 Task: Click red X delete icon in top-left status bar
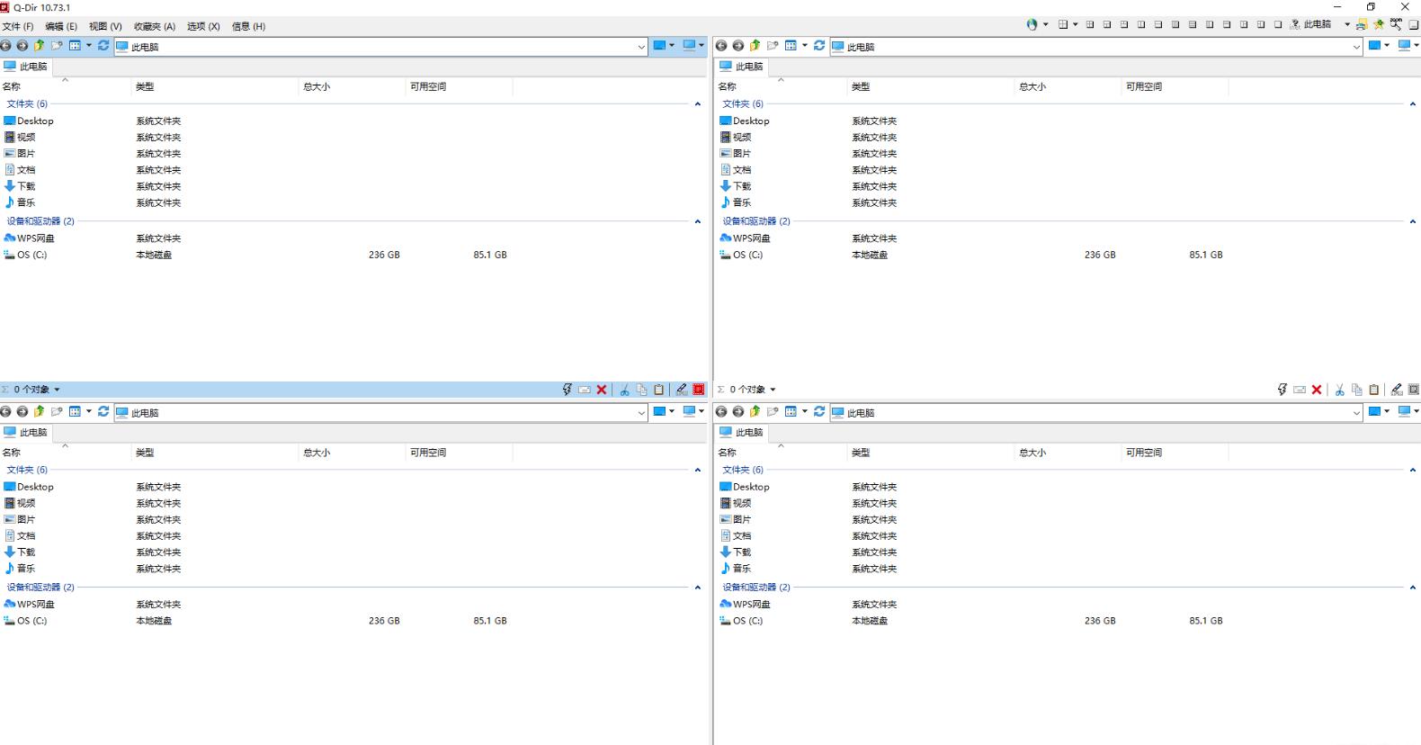[x=602, y=390]
